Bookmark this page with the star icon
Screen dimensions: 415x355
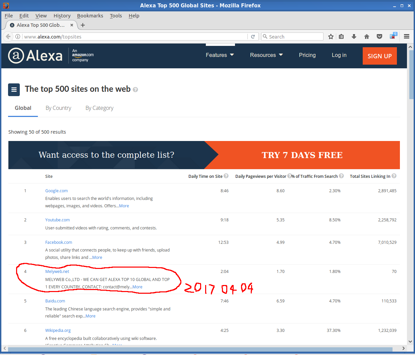click(x=331, y=37)
